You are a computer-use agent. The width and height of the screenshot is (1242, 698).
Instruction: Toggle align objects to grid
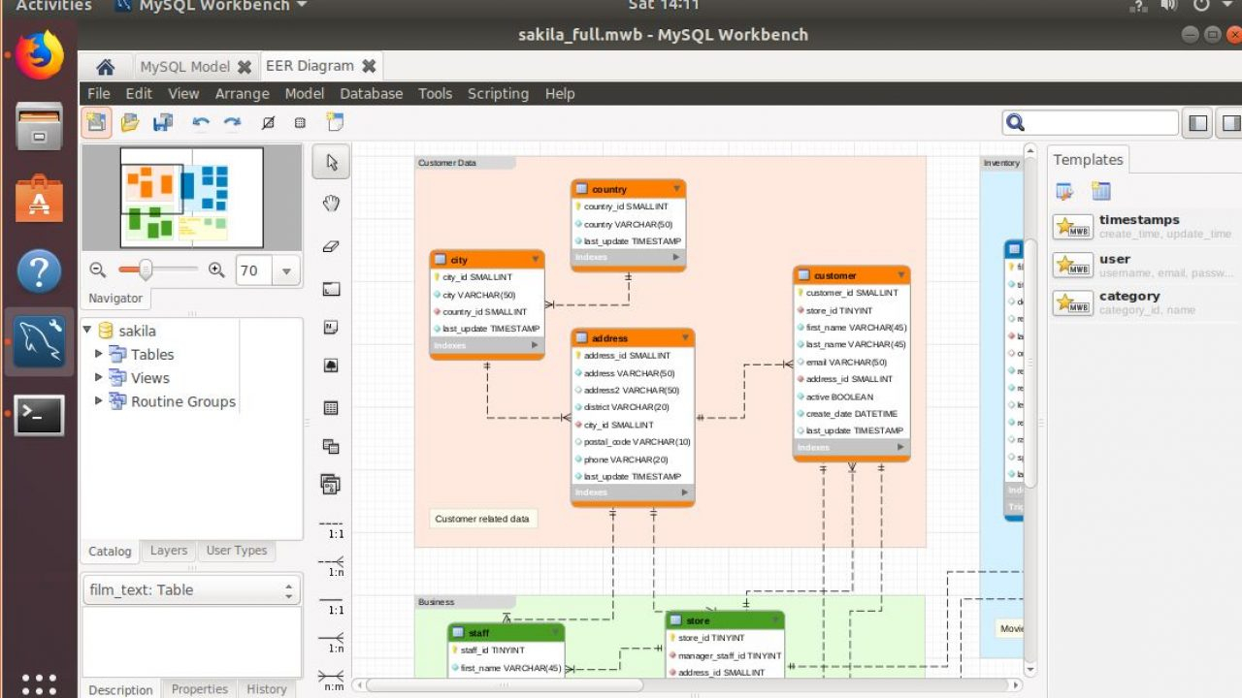point(300,123)
